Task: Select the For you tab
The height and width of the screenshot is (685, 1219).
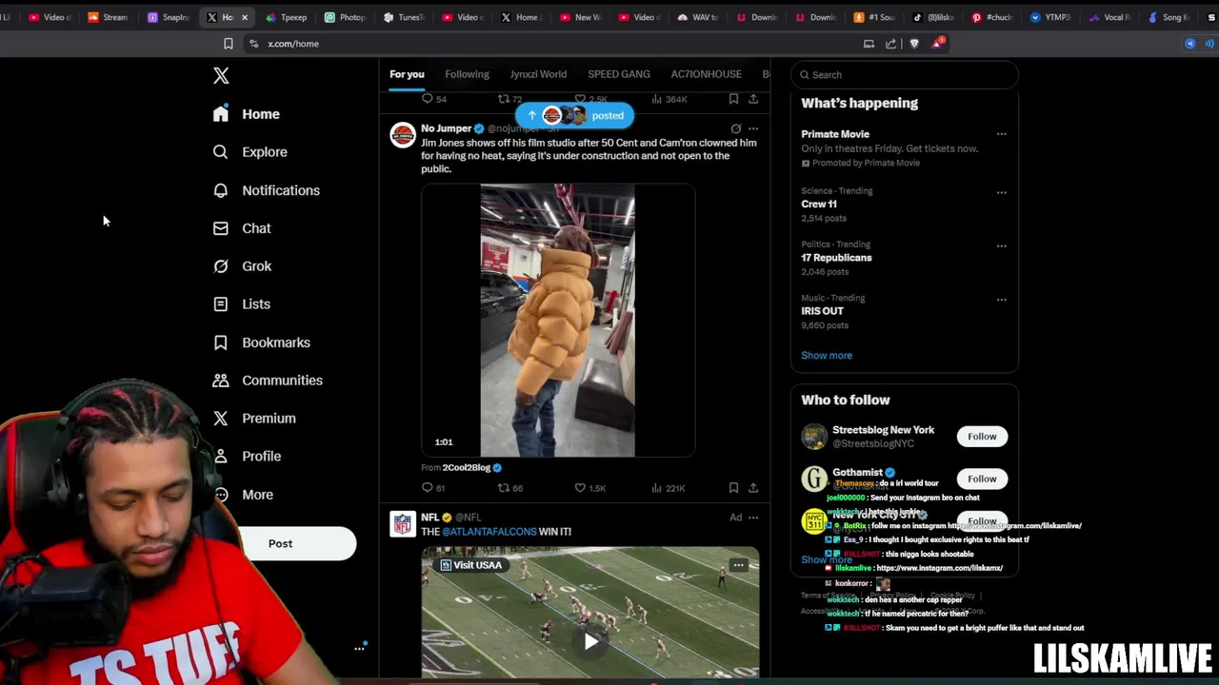Action: 407,74
